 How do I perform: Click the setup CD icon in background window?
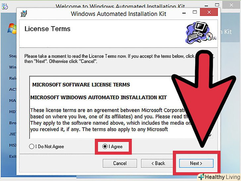(x=4, y=6)
